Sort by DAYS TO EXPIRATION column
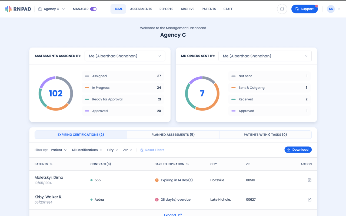 pos(187,164)
